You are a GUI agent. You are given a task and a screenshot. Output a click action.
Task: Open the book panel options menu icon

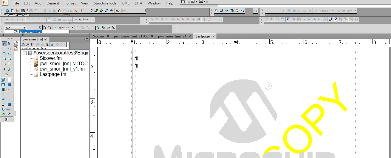(86, 39)
